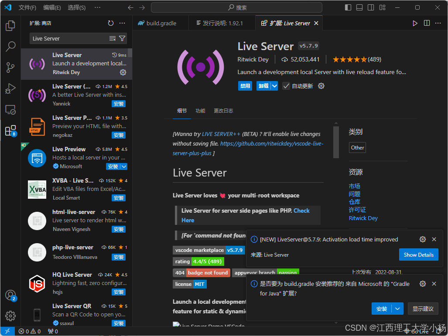This screenshot has height=336, width=448.
Task: Install the Gradle for Java extension
Action: pyautogui.click(x=381, y=309)
